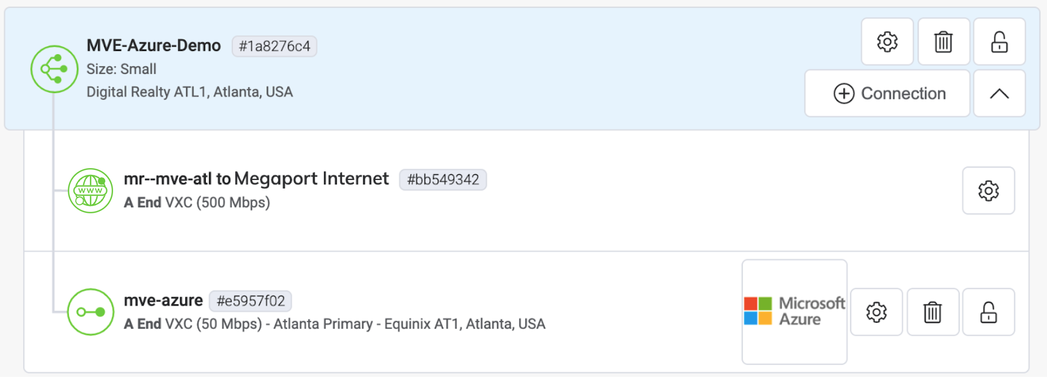Delete MVE-Azure-Demo using the trash icon
This screenshot has width=1047, height=378.
tap(944, 42)
